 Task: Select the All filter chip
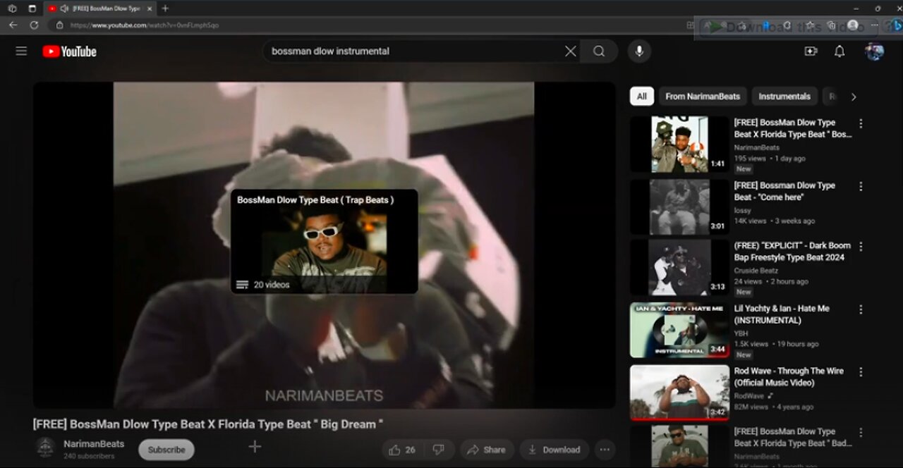pyautogui.click(x=641, y=97)
